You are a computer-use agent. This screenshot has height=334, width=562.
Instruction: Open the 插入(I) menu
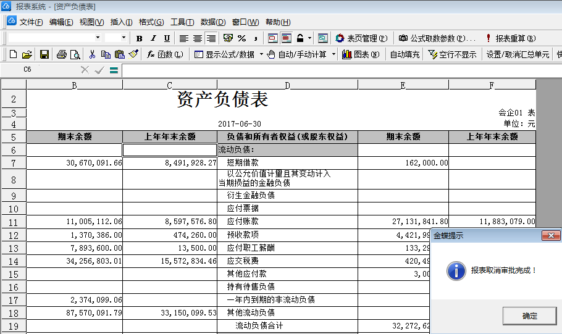point(121,22)
